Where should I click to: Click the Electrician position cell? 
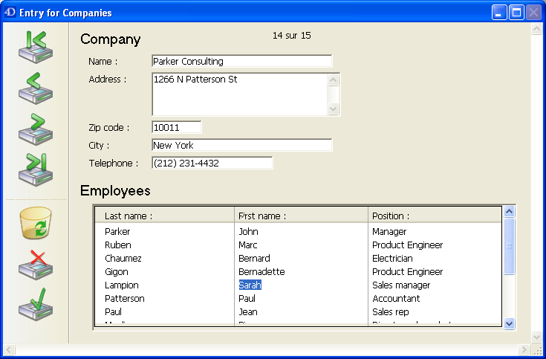click(x=392, y=259)
